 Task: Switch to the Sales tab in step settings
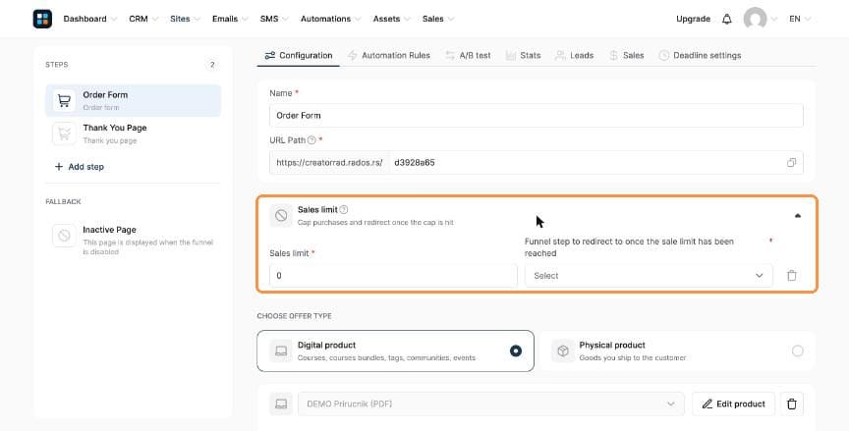click(627, 56)
